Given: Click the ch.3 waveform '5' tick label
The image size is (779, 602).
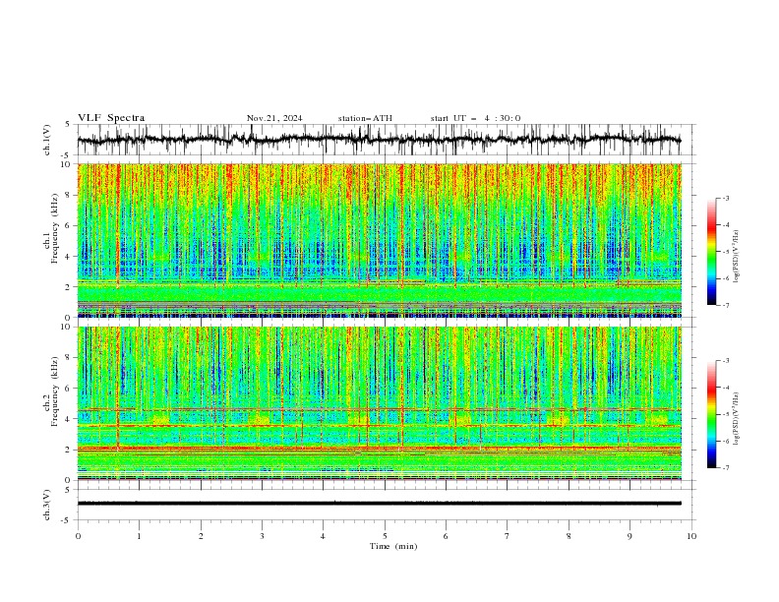Looking at the screenshot, I should coord(70,489).
